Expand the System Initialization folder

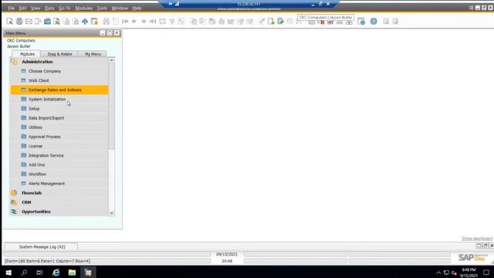click(47, 100)
